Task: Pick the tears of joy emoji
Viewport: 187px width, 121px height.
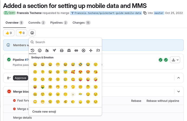Action: pyautogui.click(x=88, y=64)
